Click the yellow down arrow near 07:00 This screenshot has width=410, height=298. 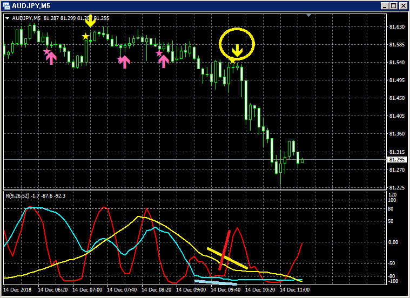(90, 21)
